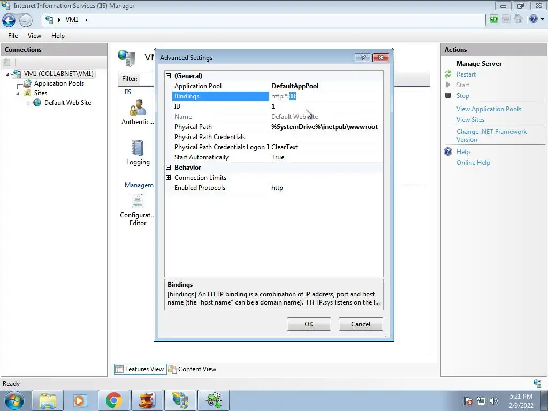The image size is (548, 411).
Task: Click the Back navigation arrow
Action: [x=9, y=20]
